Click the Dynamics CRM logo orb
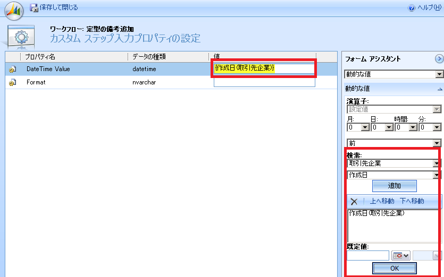Viewport: 444px width, 277px height. click(14, 10)
